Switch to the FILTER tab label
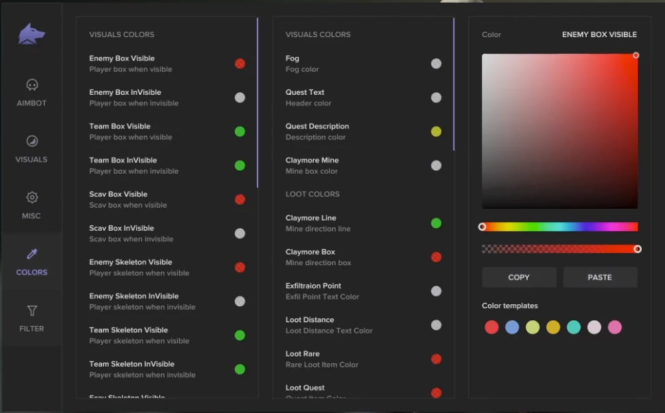665x413 pixels. point(32,328)
